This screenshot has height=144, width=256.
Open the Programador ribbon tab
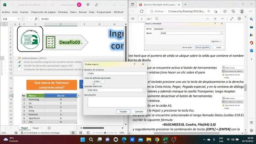coord(104,12)
